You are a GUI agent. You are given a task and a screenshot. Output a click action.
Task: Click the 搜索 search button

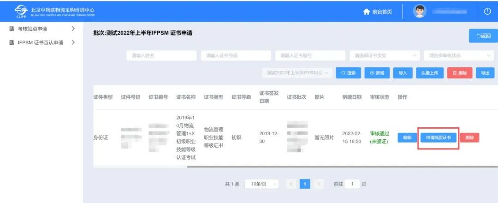(349, 73)
